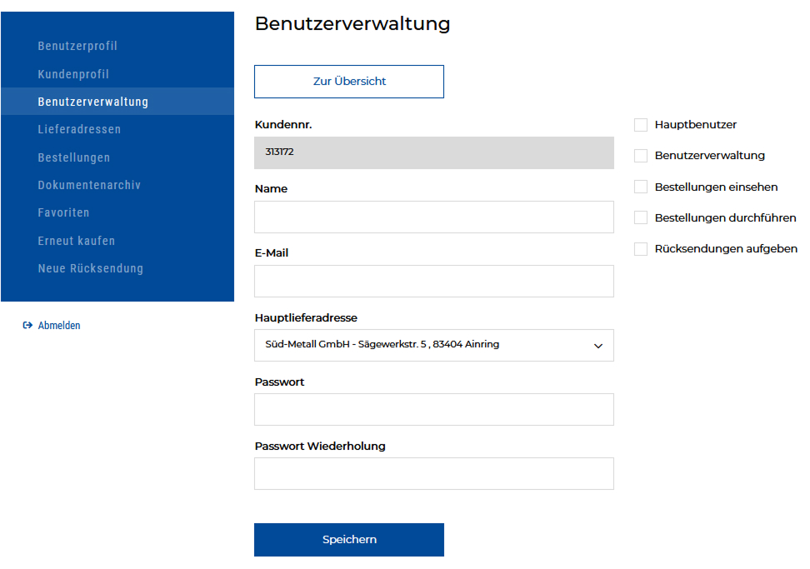Expand the Hauptlieferadresse dropdown chevron

pos(597,346)
